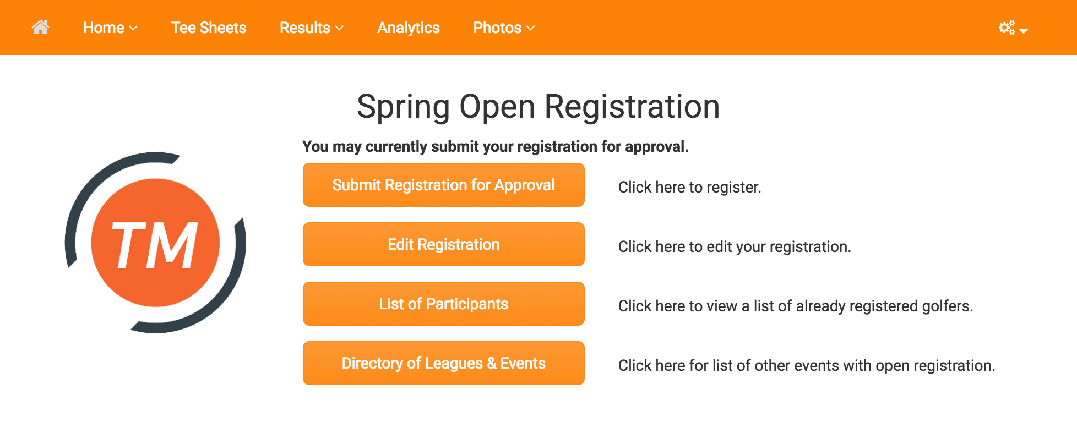Viewport: 1077px width, 428px height.
Task: Click the Spring Open Registration heading
Action: (538, 106)
